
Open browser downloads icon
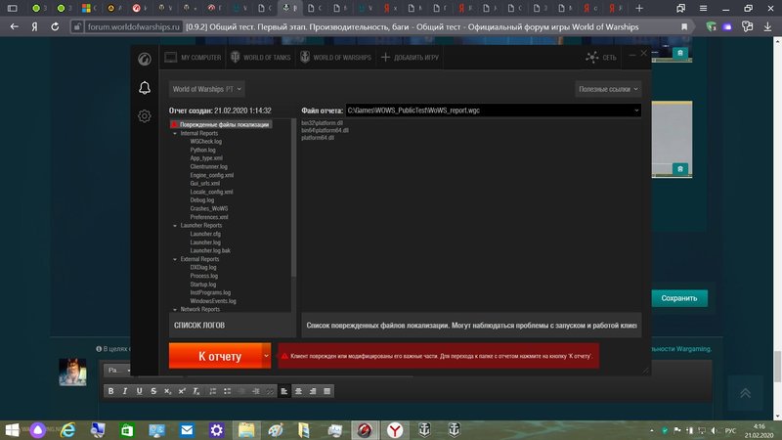click(767, 27)
